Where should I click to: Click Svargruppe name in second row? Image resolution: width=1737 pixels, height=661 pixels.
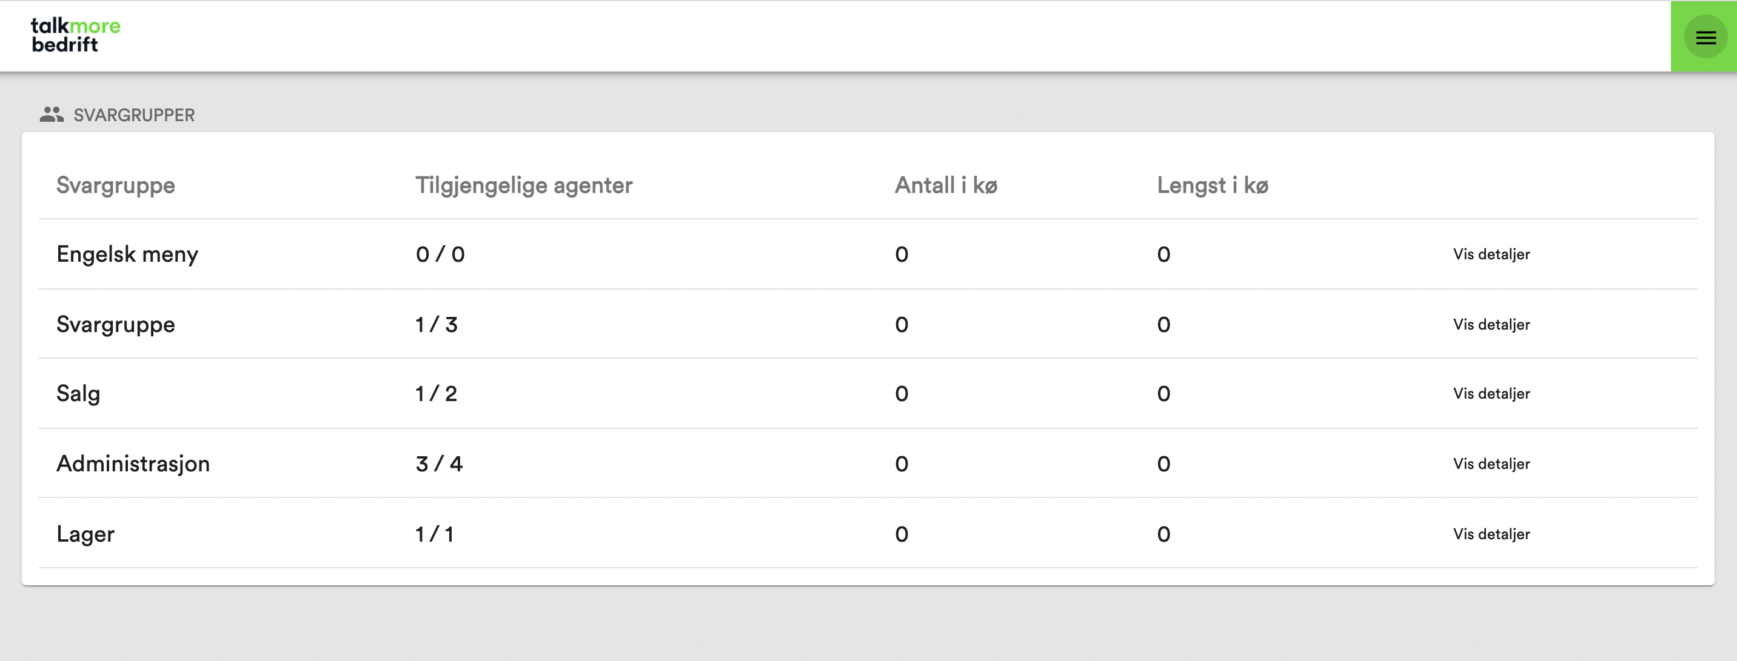pyautogui.click(x=115, y=325)
